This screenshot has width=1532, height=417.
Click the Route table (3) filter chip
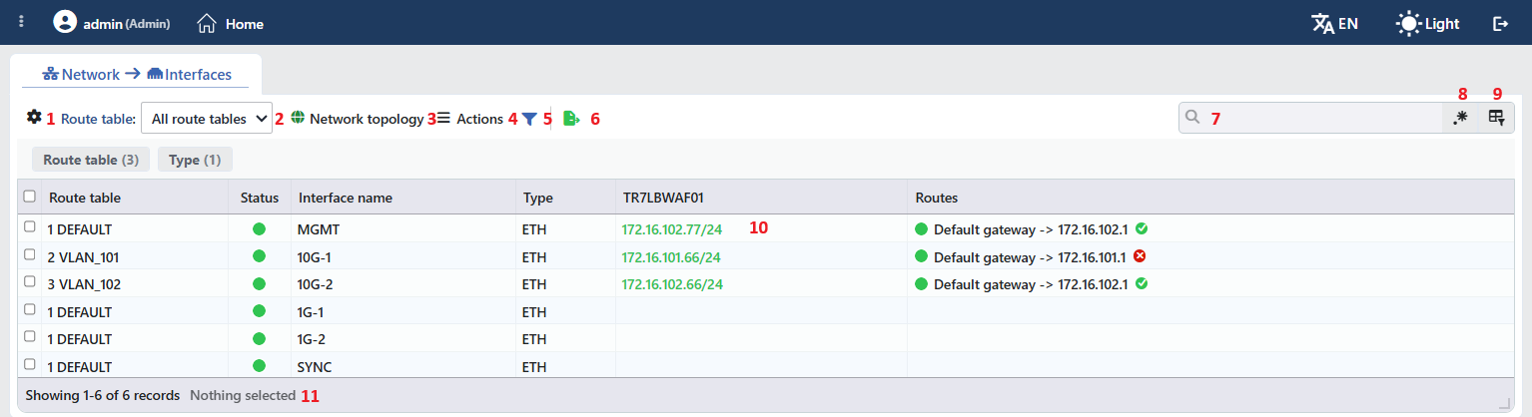point(91,159)
